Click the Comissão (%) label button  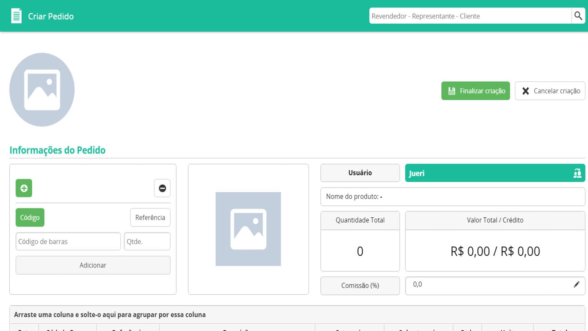[x=360, y=286]
